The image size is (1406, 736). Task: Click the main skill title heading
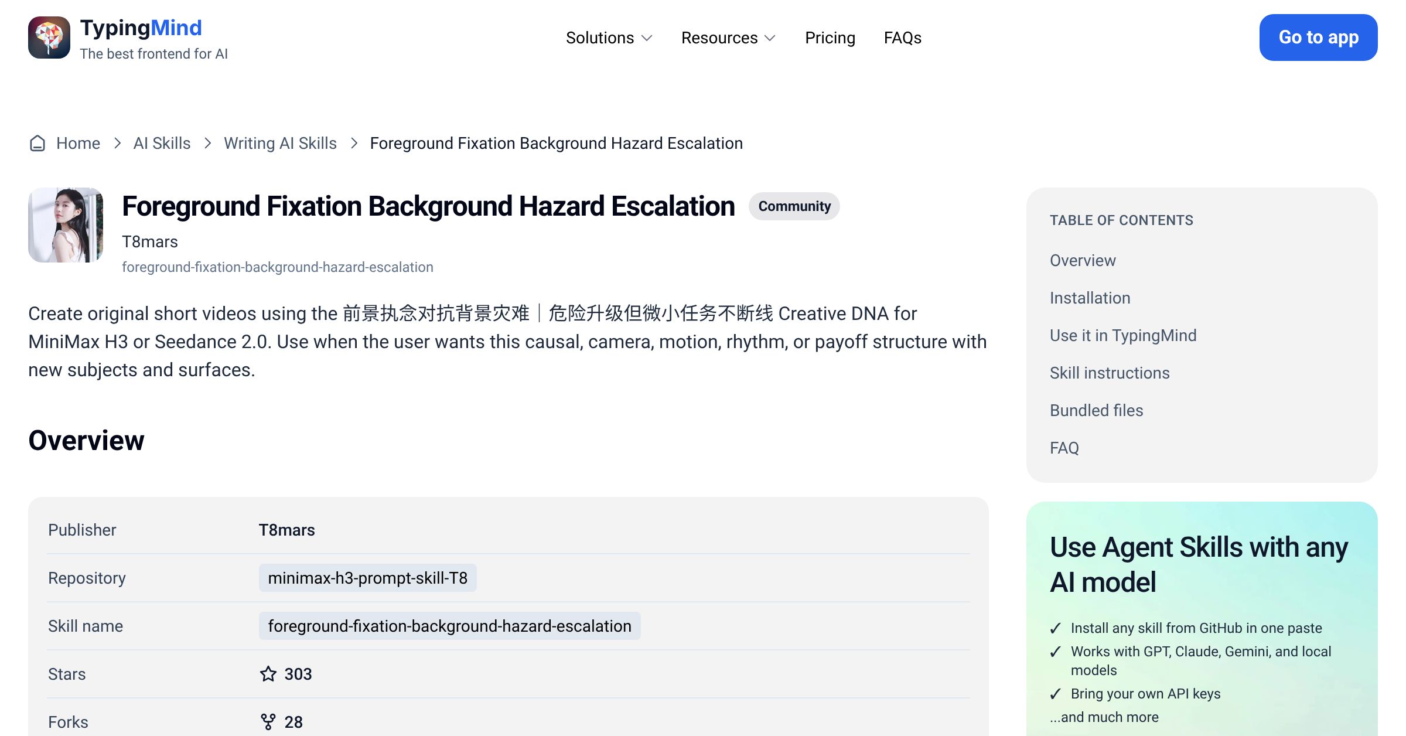[x=428, y=206]
